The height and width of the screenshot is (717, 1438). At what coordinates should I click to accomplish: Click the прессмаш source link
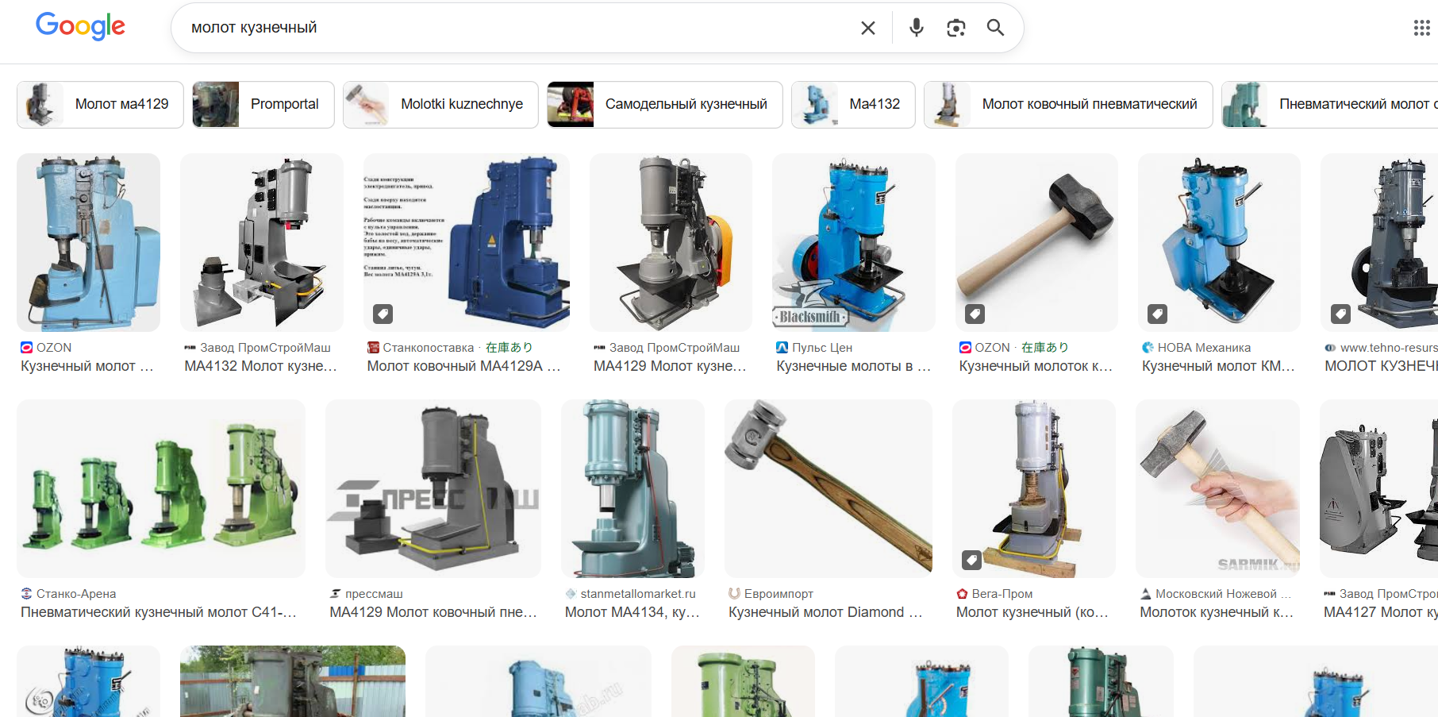pyautogui.click(x=366, y=594)
